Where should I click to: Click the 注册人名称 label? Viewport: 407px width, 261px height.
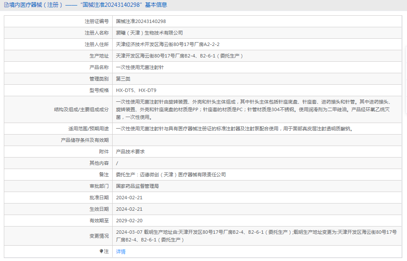pyautogui.click(x=96, y=33)
